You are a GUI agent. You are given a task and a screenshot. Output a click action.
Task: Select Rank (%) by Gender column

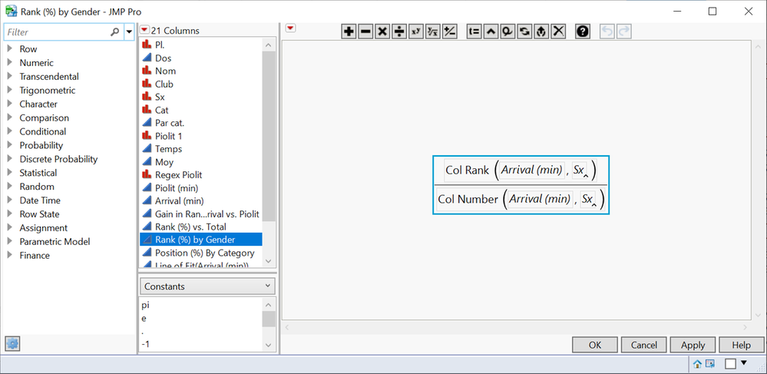201,240
